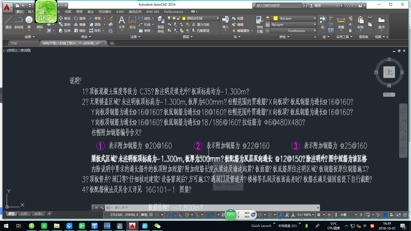Image resolution: width=411 pixels, height=231 pixels.
Task: Use the Mirror (镜像) tool
Action: click(x=80, y=25)
